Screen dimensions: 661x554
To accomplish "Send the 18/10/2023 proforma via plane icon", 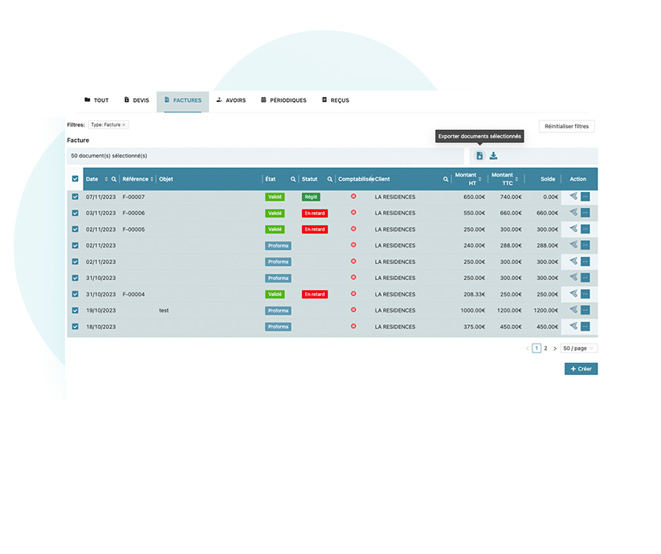I will (x=573, y=326).
